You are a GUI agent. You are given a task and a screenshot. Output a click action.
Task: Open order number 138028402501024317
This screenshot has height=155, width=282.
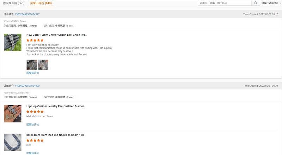point(27,14)
